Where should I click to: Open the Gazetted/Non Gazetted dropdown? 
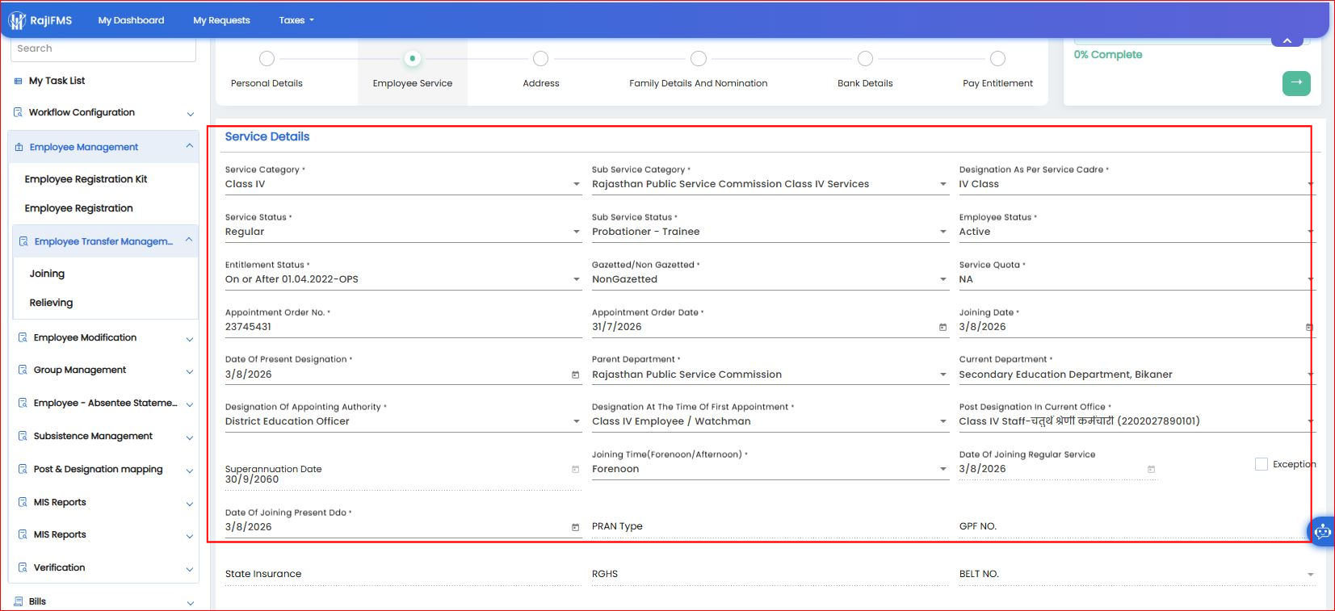click(770, 279)
